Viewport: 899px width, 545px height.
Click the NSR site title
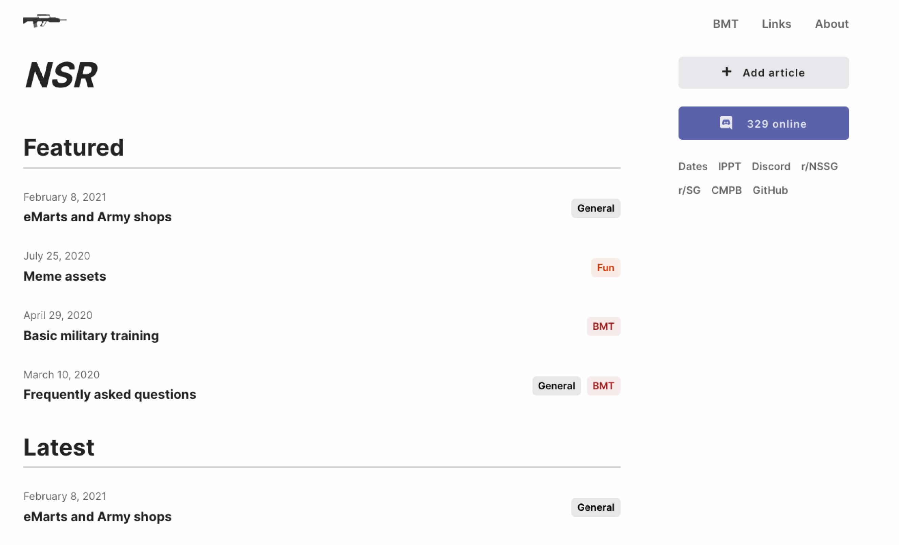coord(61,75)
